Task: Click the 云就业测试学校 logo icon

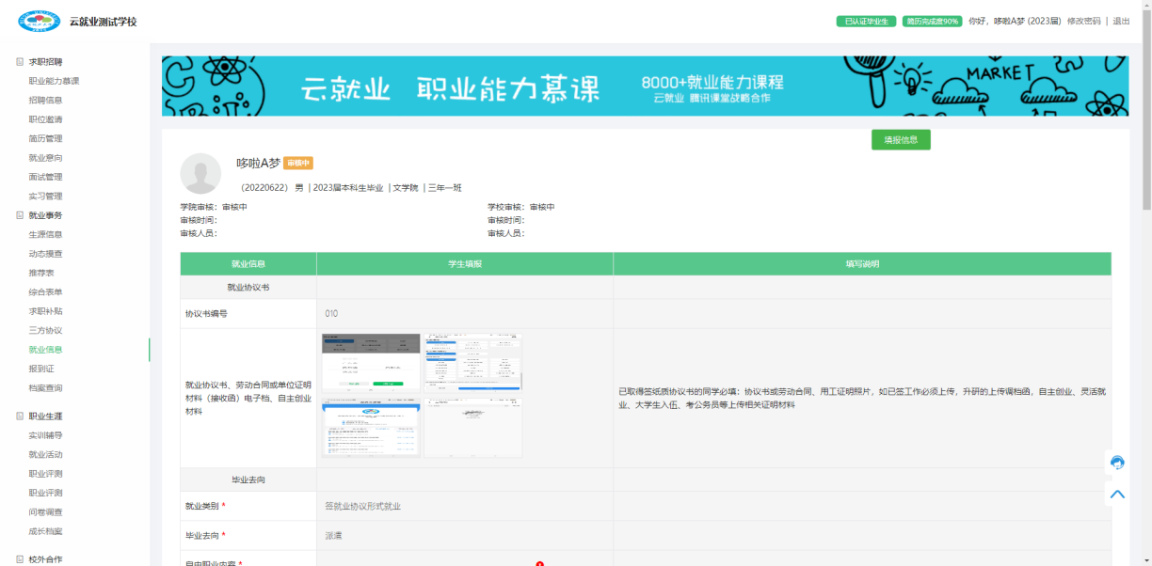Action: (40, 21)
